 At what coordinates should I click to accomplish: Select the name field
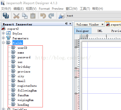[21, 52]
